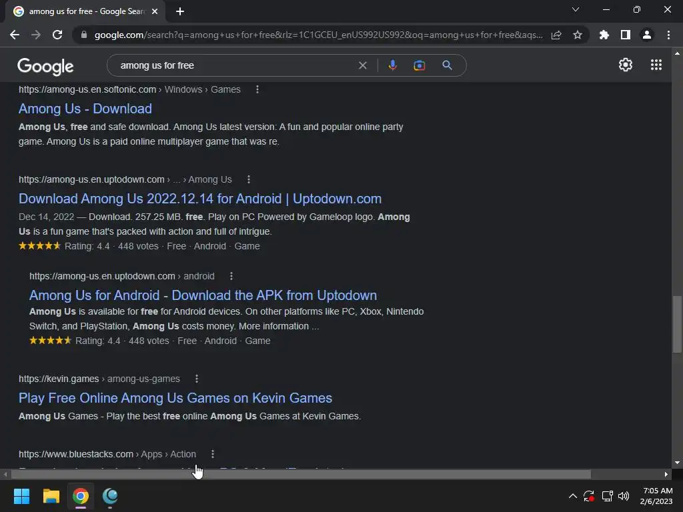Click the address bar URL
This screenshot has height=512, width=683.
[x=318, y=35]
